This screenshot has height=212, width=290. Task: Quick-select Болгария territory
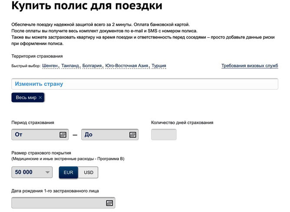coord(92,65)
